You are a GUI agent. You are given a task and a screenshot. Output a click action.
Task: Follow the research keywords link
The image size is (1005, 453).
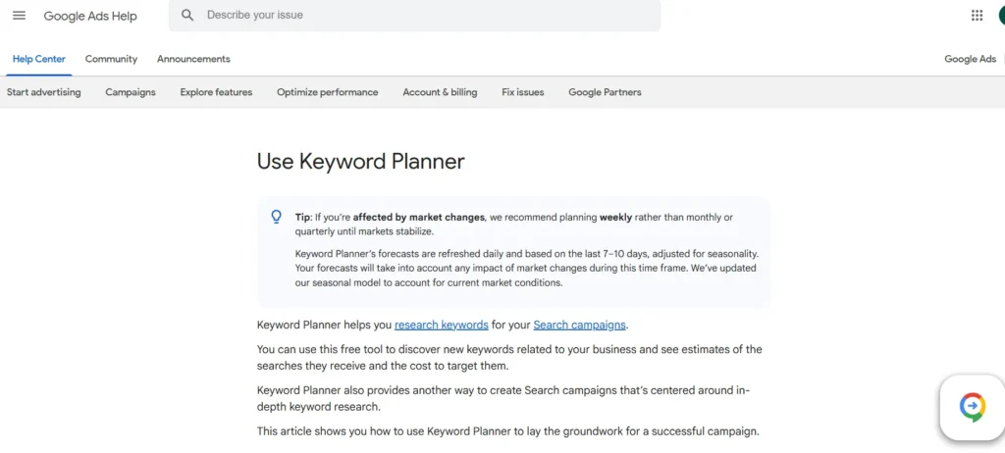tap(442, 325)
